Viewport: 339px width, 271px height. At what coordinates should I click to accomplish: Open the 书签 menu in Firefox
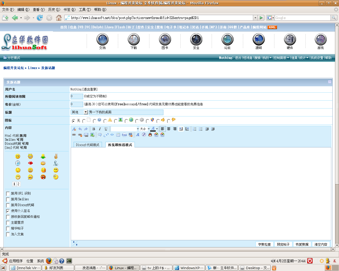(69, 10)
